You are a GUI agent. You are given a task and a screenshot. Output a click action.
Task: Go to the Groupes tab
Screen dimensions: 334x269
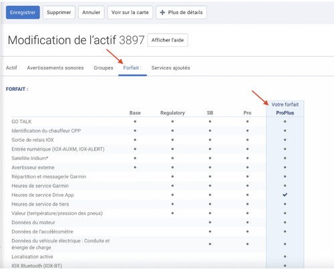click(104, 68)
